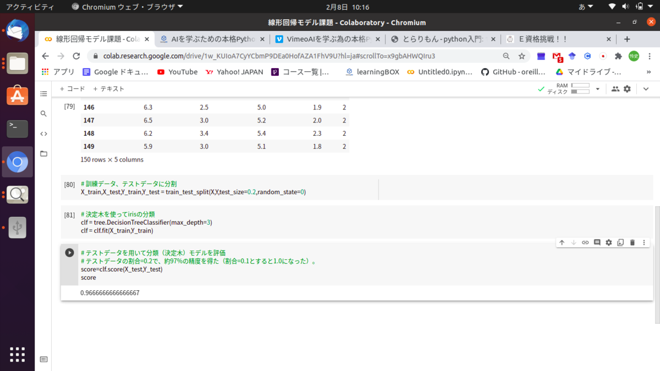Open the Yahoo! JAPAN bookmark
Viewport: 660px width, 371px height.
[x=234, y=71]
